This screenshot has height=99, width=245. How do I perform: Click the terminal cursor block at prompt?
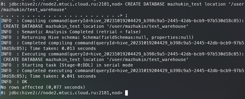(126, 93)
